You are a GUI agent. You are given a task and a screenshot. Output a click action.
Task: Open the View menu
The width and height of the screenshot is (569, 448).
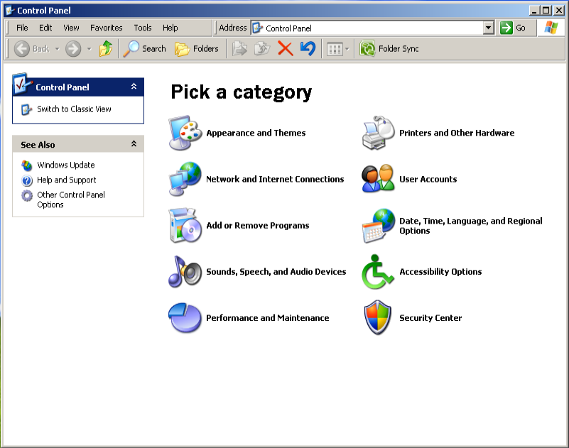71,28
